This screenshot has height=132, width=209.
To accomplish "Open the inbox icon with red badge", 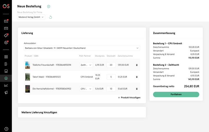I will (6, 21).
